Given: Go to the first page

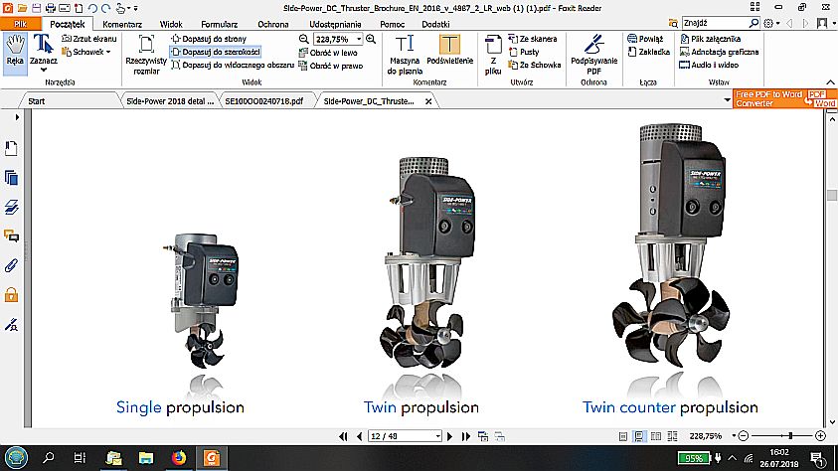Looking at the screenshot, I should 343,436.
